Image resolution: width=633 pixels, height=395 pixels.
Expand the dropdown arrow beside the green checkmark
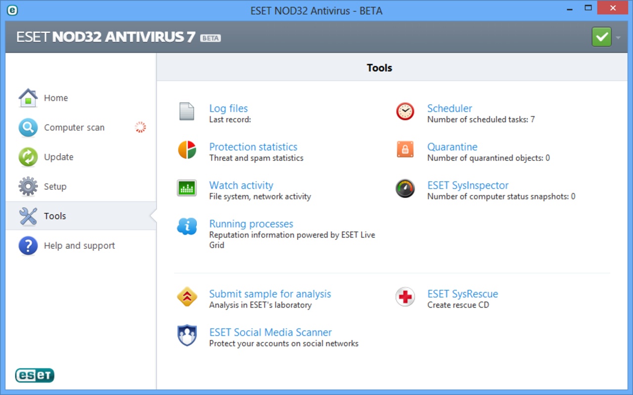[x=618, y=38]
